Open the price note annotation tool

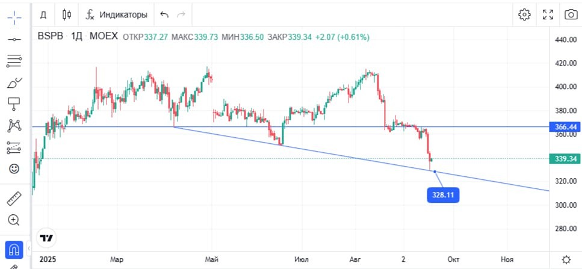(14, 104)
